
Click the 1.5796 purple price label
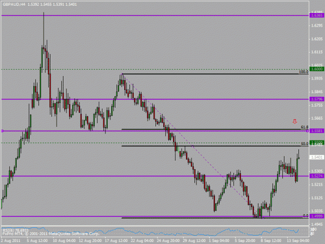[317, 99]
